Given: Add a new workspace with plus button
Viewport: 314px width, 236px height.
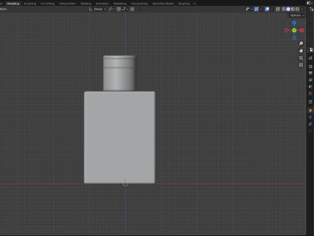Looking at the screenshot, I should point(194,3).
